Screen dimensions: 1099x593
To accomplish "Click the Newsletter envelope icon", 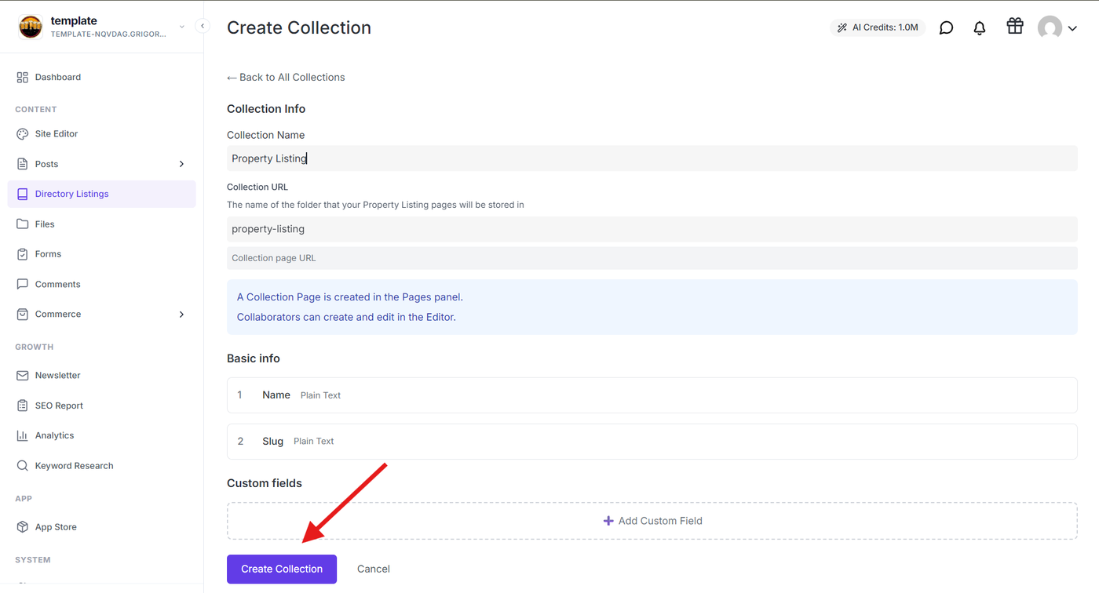I will [22, 376].
